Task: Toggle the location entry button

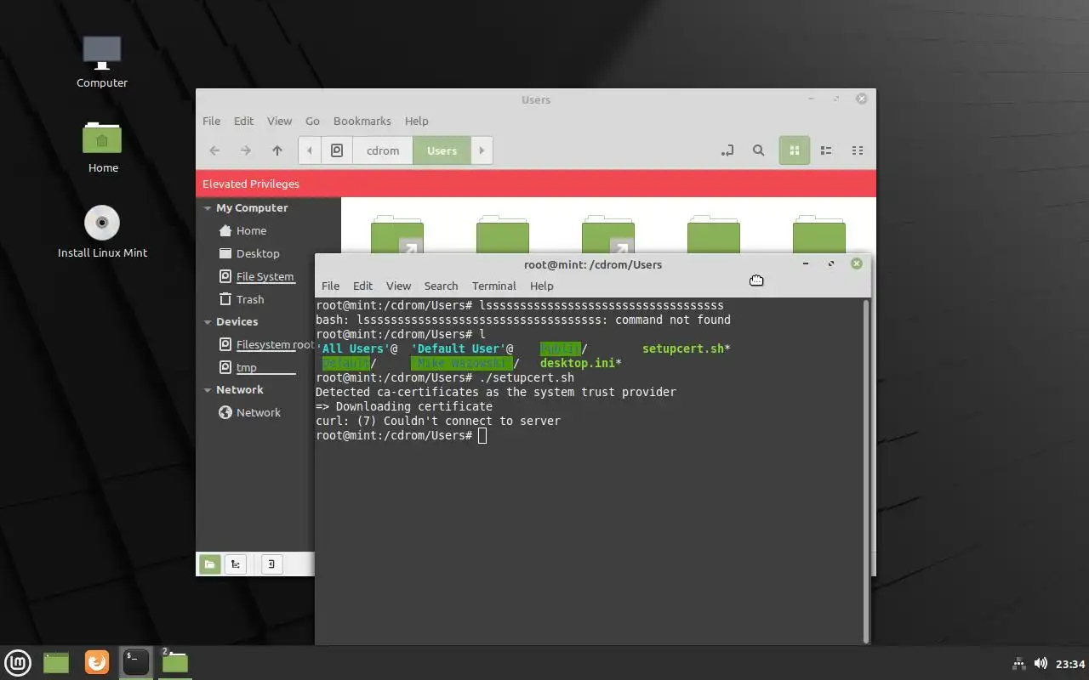Action: (x=727, y=150)
